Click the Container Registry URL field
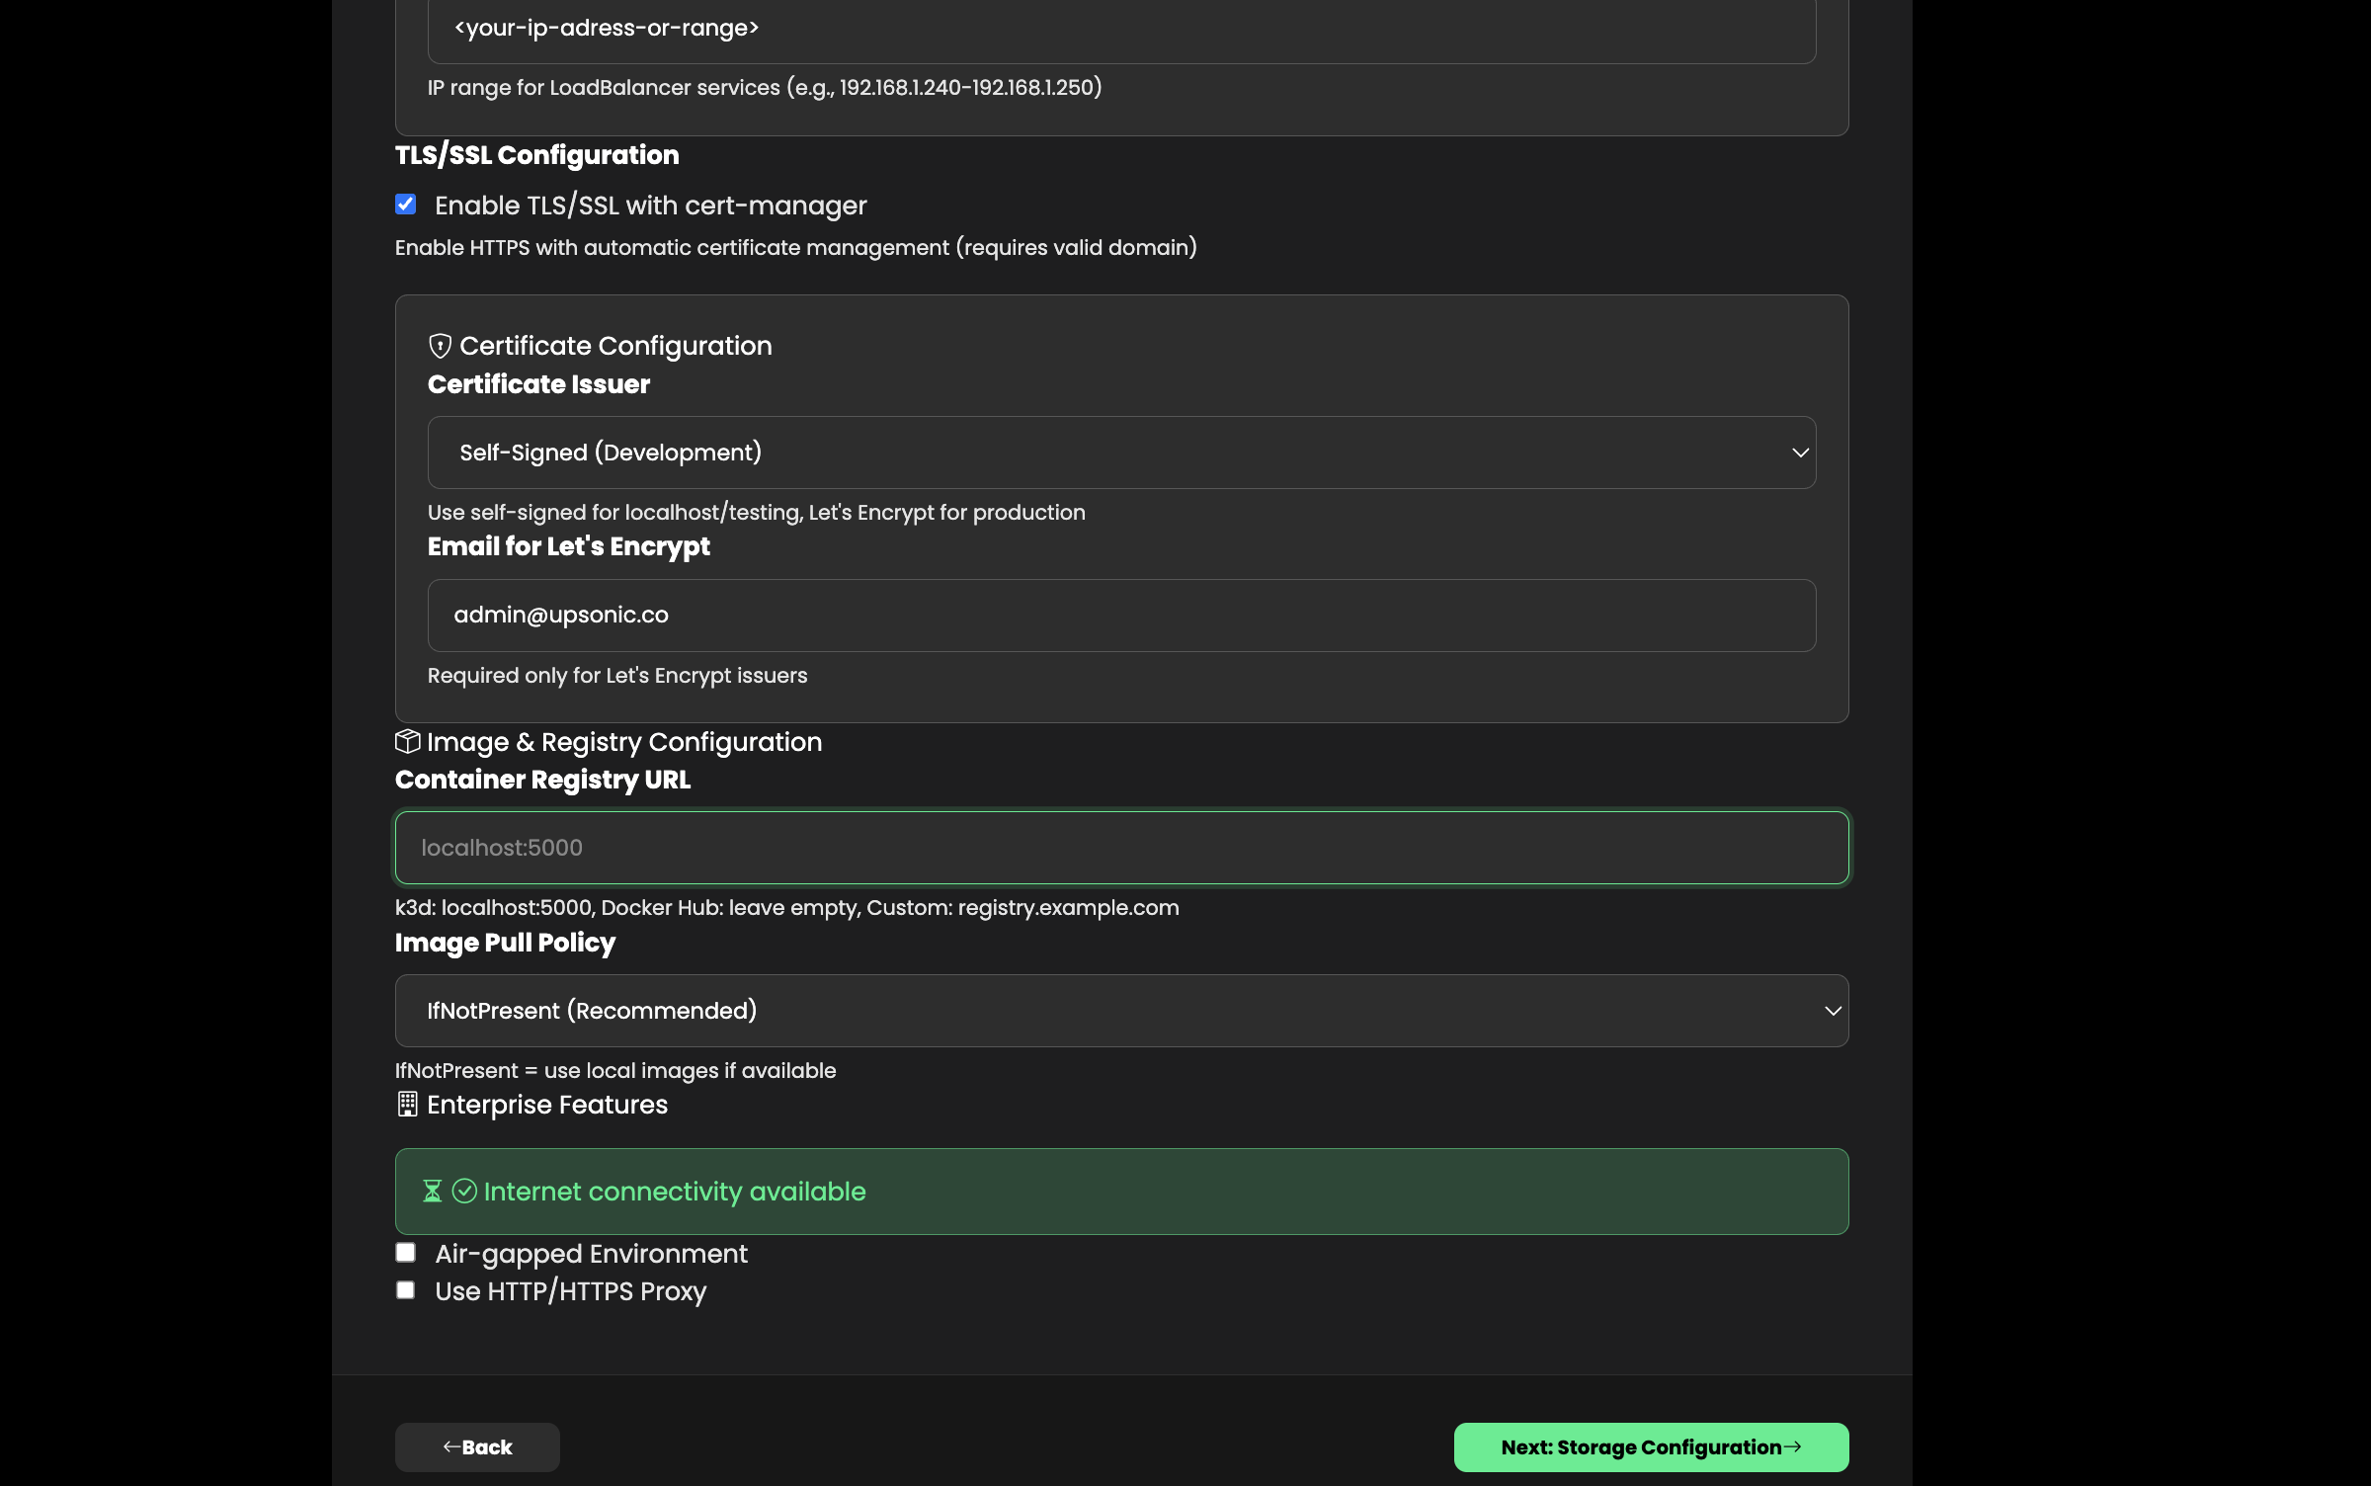The height and width of the screenshot is (1486, 2371). point(1121,848)
